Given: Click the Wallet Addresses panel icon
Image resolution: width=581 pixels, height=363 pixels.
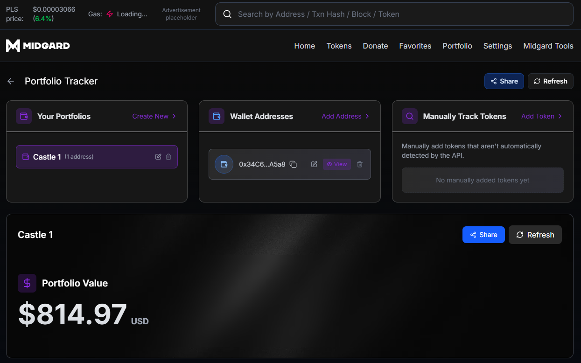Looking at the screenshot, I should 217,116.
